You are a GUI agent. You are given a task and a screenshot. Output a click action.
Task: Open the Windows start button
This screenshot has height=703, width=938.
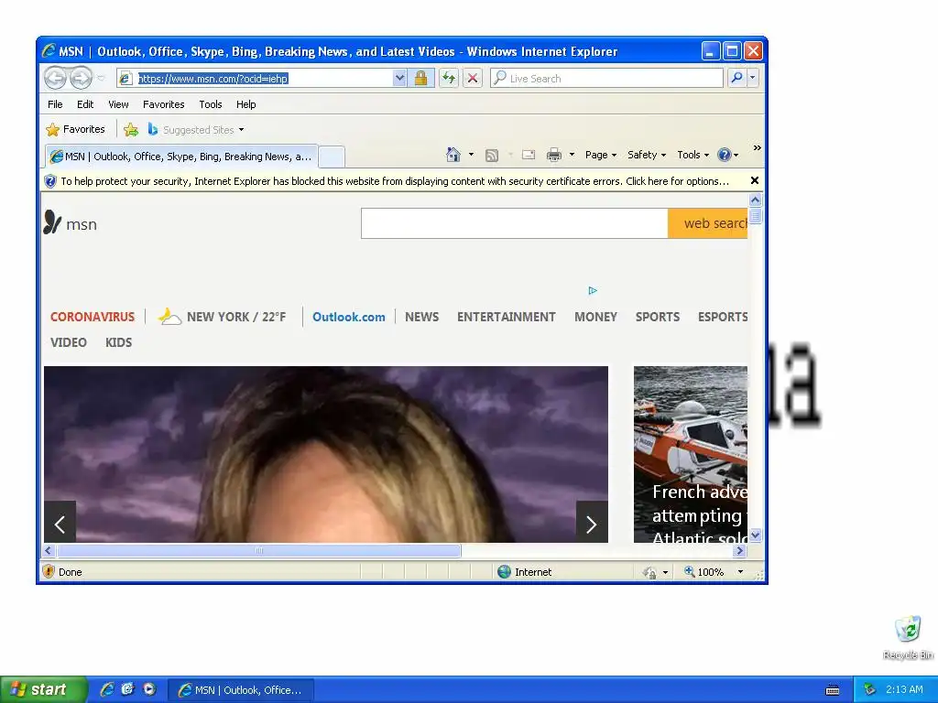[42, 689]
